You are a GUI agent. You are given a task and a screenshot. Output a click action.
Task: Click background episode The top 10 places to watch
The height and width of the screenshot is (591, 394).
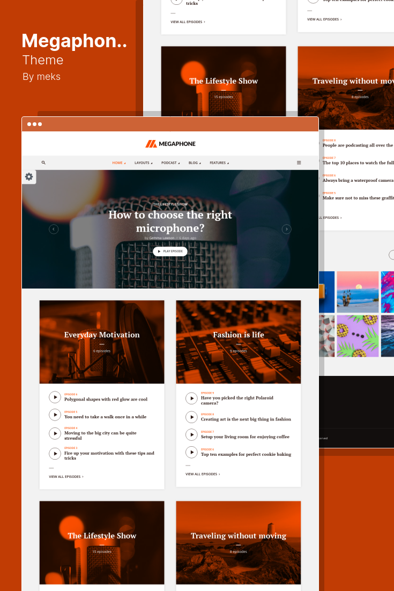[358, 163]
